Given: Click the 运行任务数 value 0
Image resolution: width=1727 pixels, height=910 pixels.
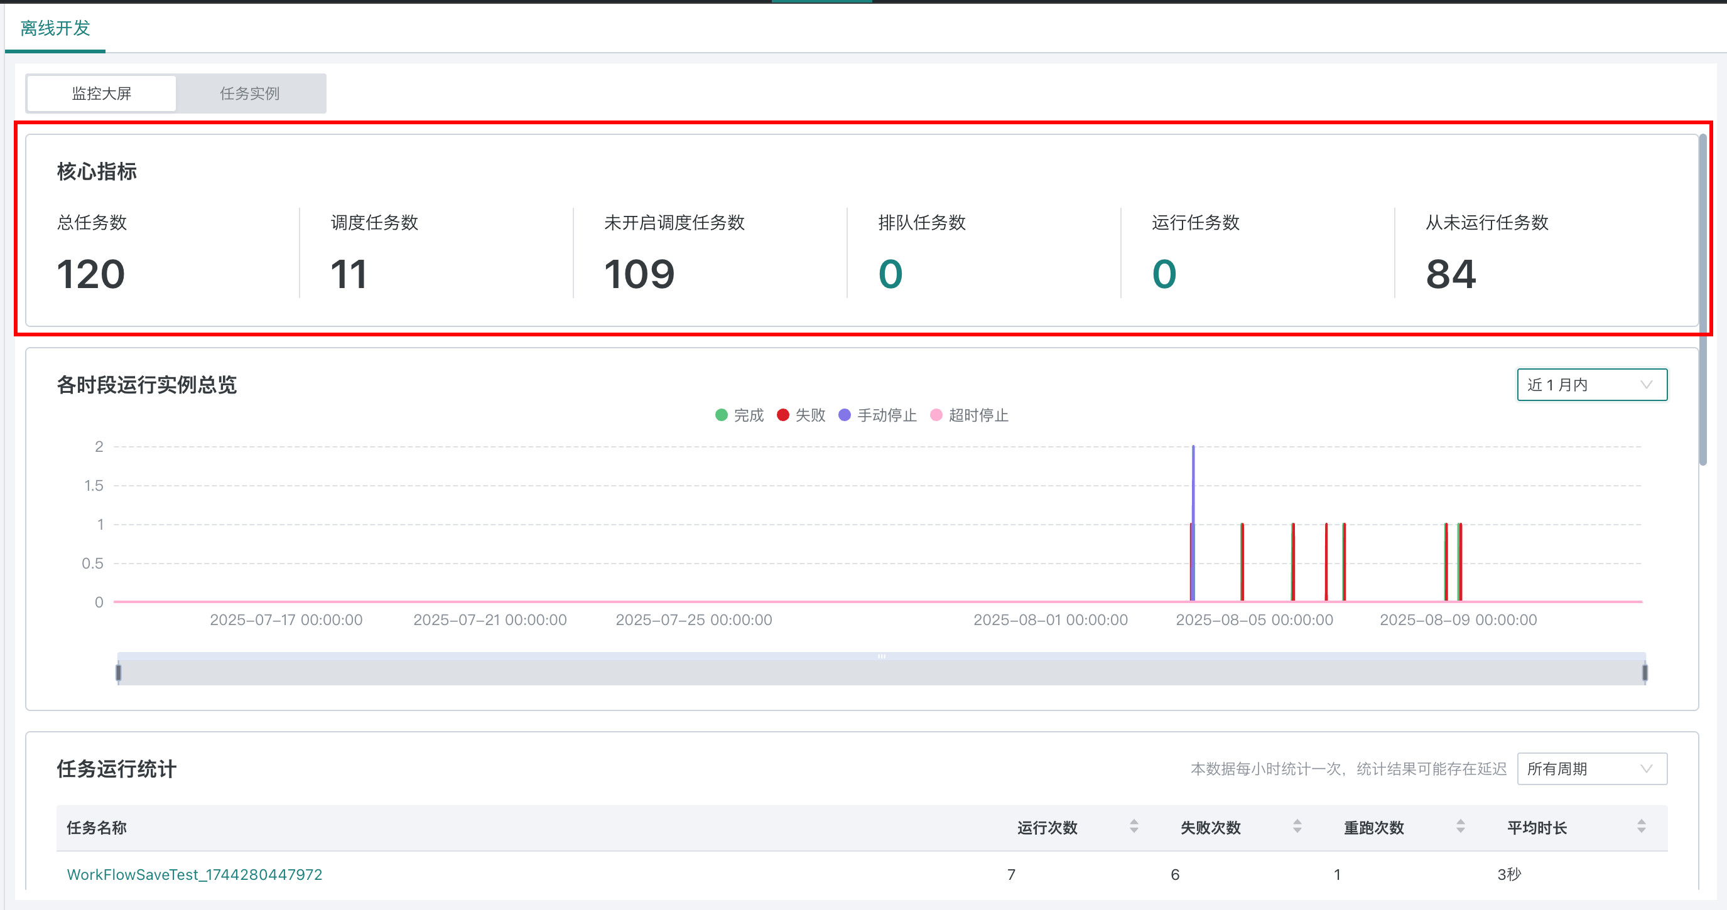Looking at the screenshot, I should click(x=1164, y=274).
